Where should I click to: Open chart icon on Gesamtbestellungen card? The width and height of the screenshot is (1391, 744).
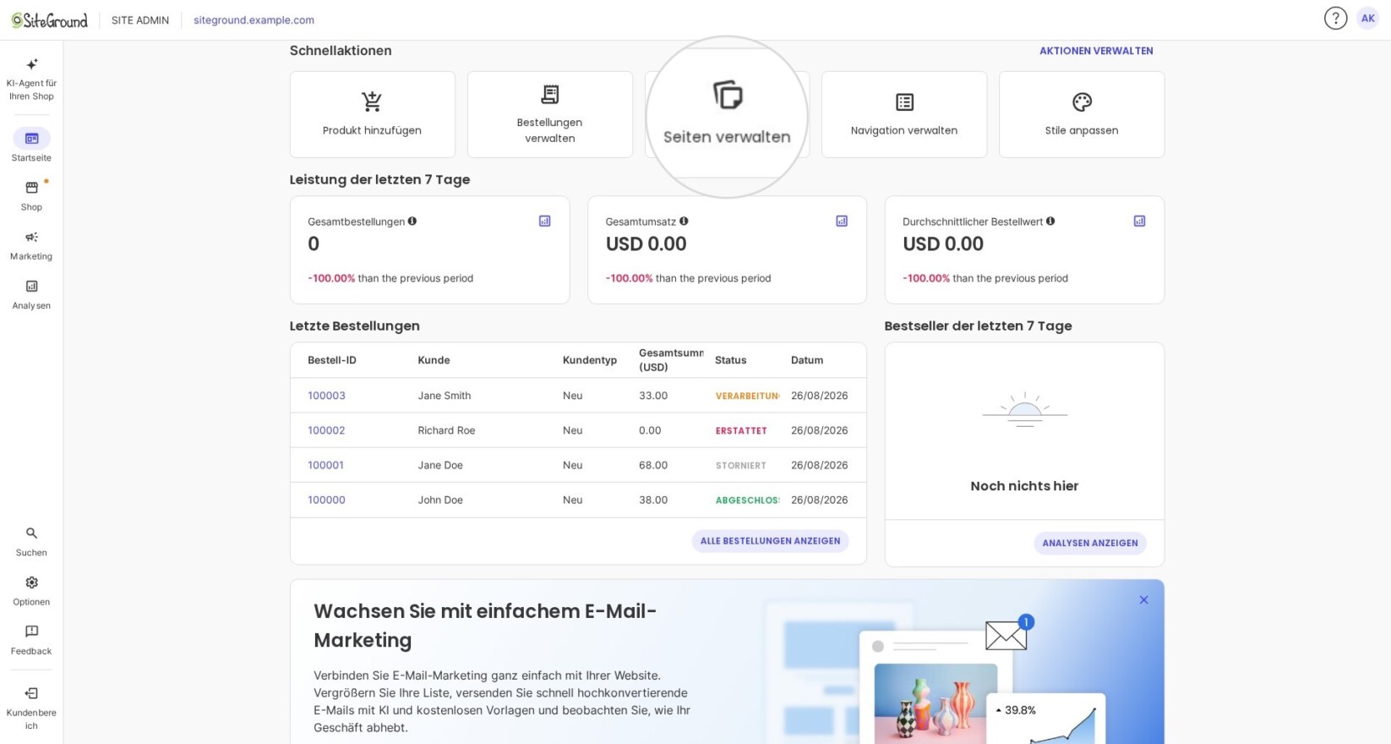pyautogui.click(x=545, y=222)
